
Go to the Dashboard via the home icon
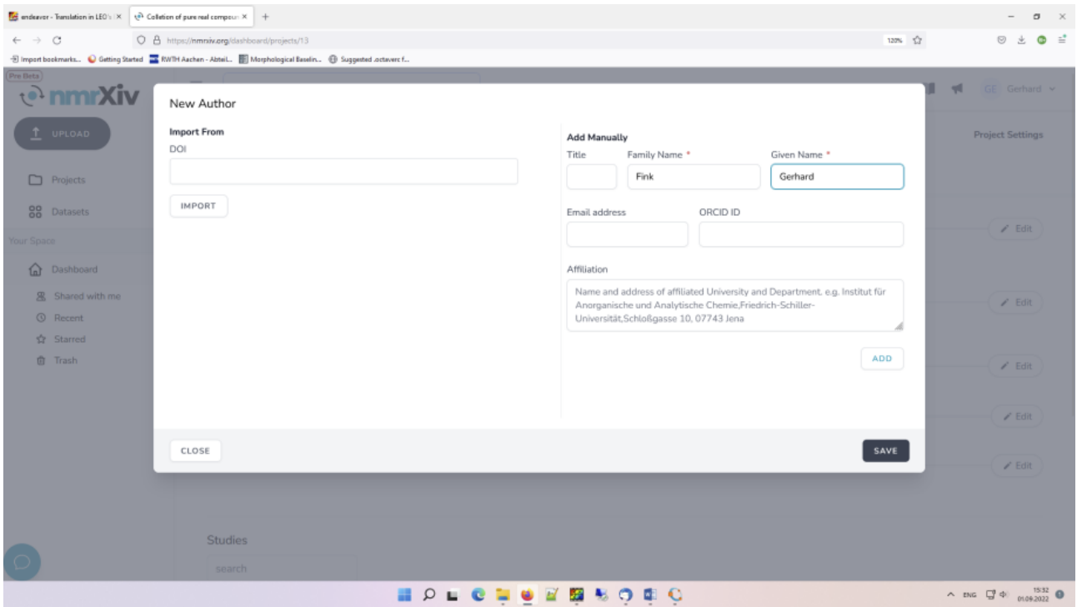pyautogui.click(x=65, y=268)
